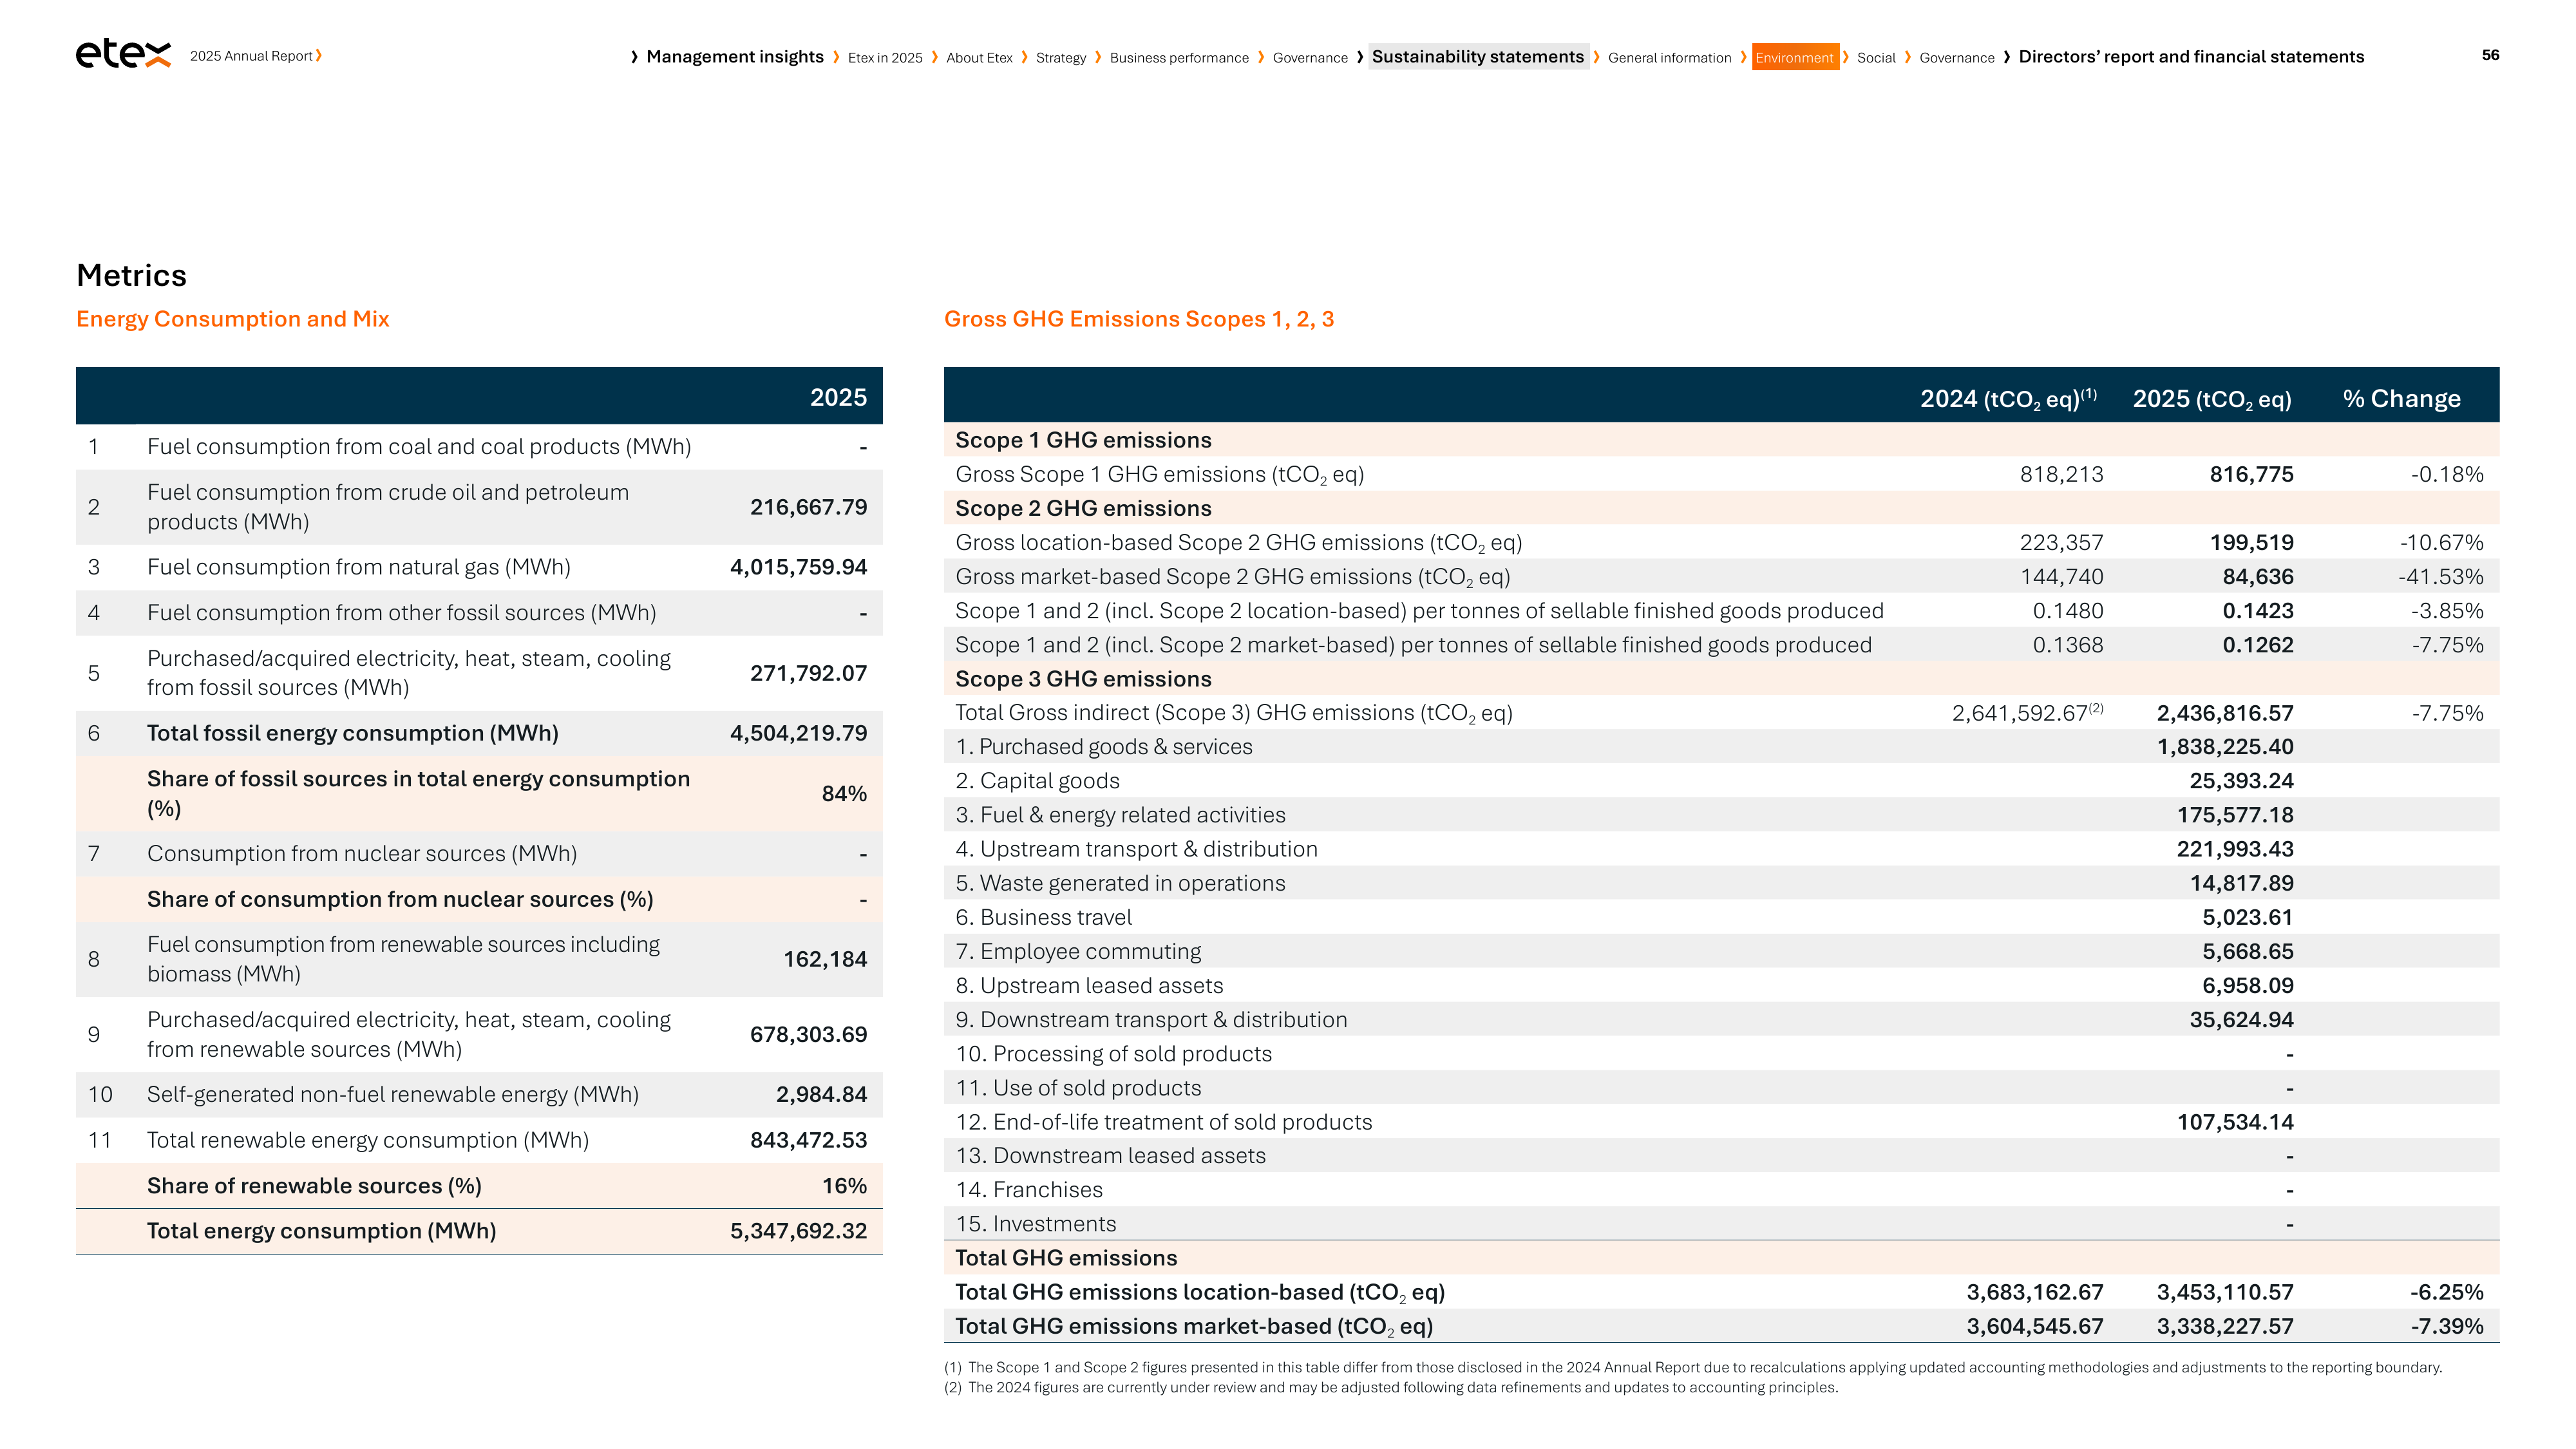Viewport: 2576px width, 1449px height.
Task: Click market-based total 3,338,227.57
Action: [2224, 1326]
